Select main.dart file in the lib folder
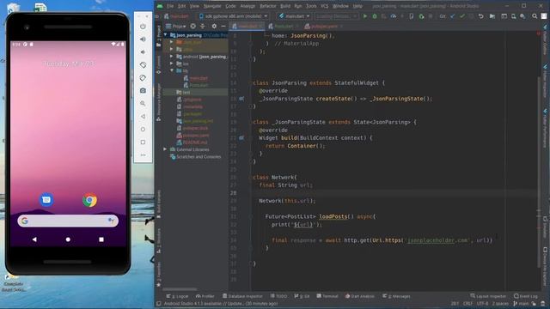Image resolution: width=550 pixels, height=309 pixels. 196,78
